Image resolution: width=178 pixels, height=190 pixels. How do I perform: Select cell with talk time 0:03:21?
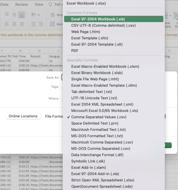click(x=21, y=166)
